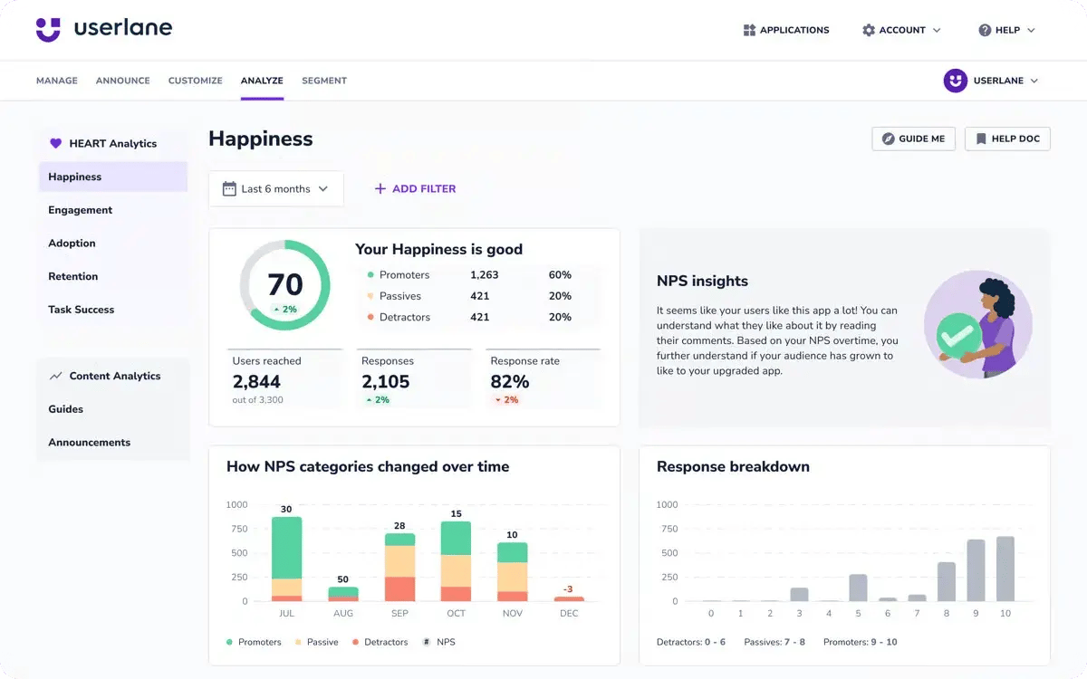The image size is (1087, 679).
Task: Click the Promoters row value 1,263
Action: coord(485,275)
